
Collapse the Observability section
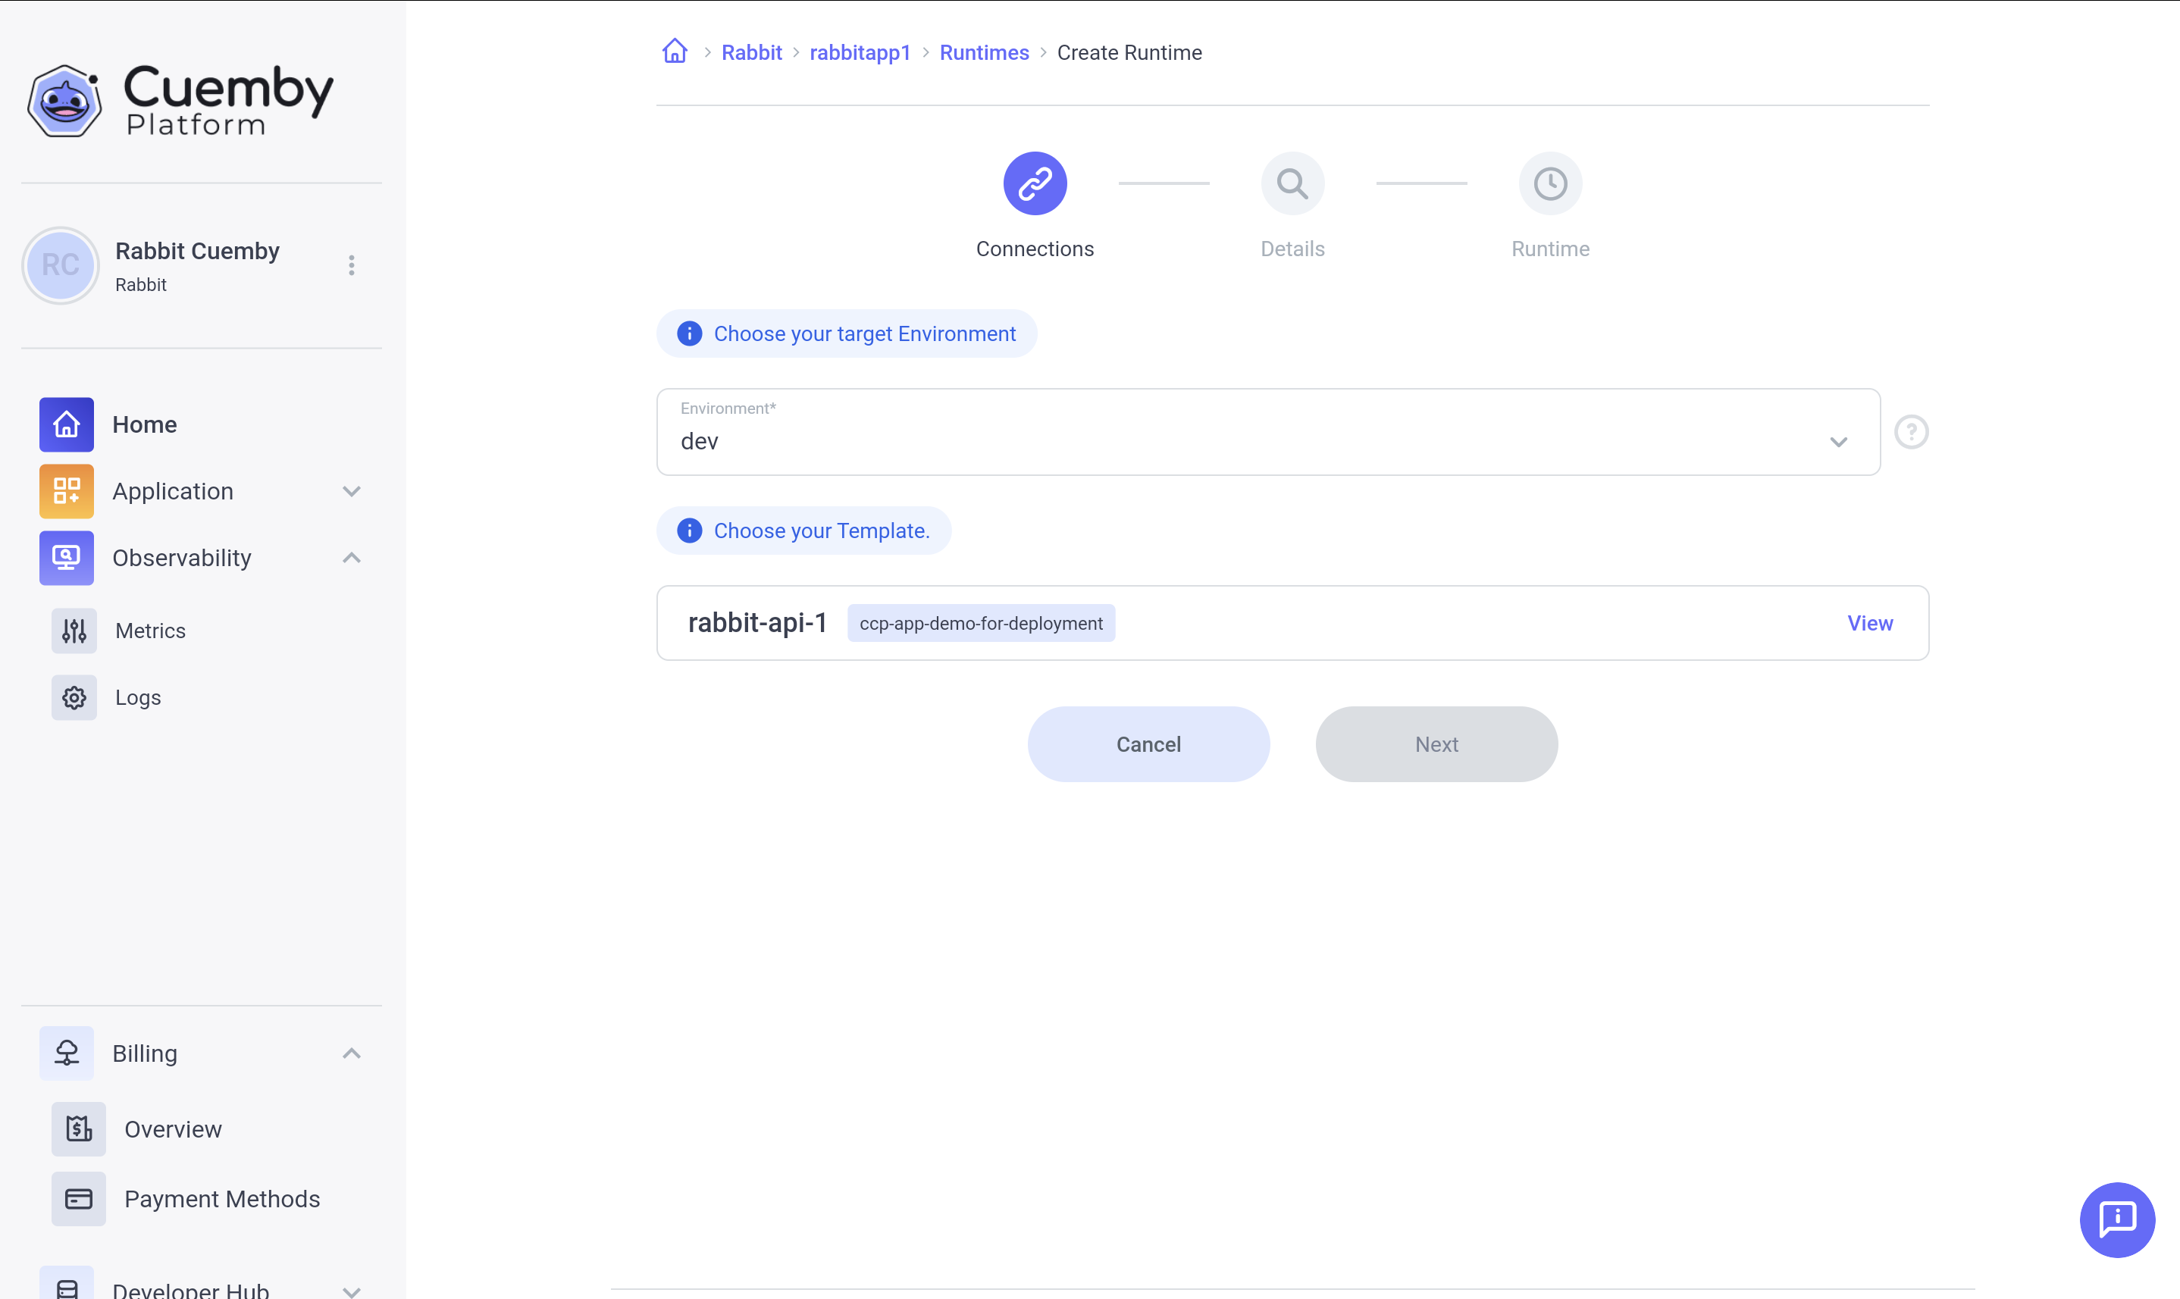point(351,558)
